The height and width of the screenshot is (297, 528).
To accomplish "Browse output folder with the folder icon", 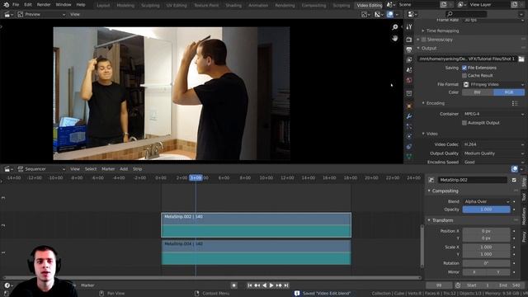I will [521, 59].
